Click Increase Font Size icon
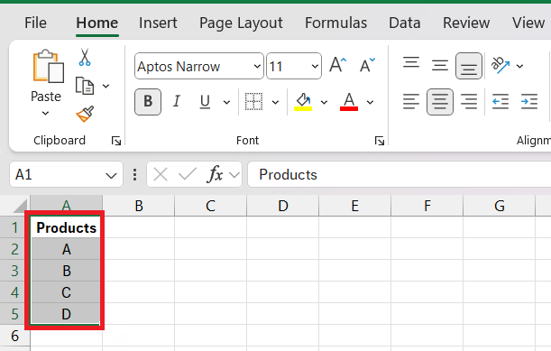The width and height of the screenshot is (551, 351). point(337,65)
